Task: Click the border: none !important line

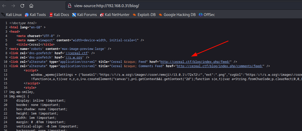Action: click(x=38, y=105)
